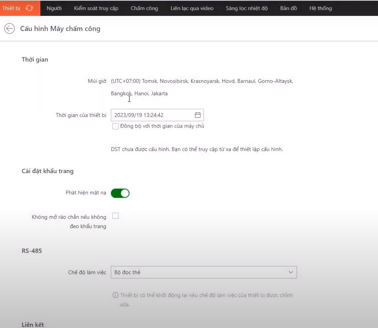Click the refresh icon beside Thiết bị
This screenshot has height=328, width=378.
(29, 8)
